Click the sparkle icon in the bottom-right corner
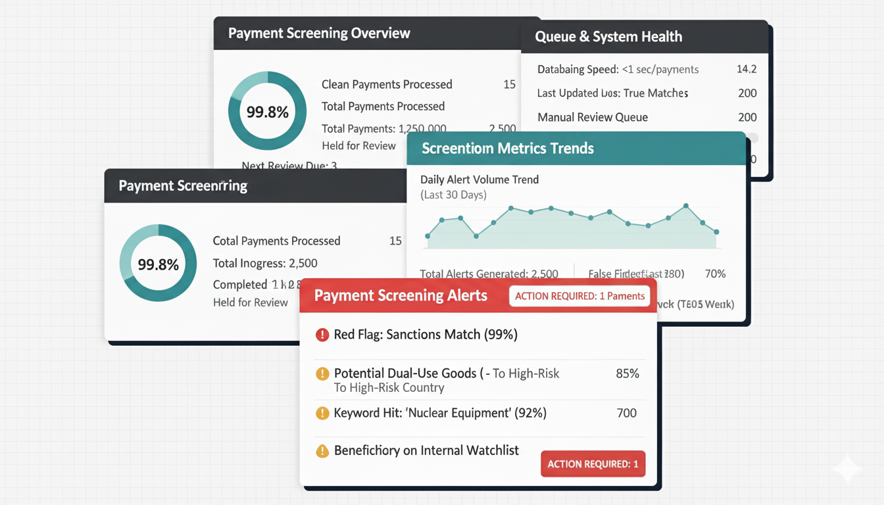This screenshot has width=884, height=505. [x=846, y=469]
